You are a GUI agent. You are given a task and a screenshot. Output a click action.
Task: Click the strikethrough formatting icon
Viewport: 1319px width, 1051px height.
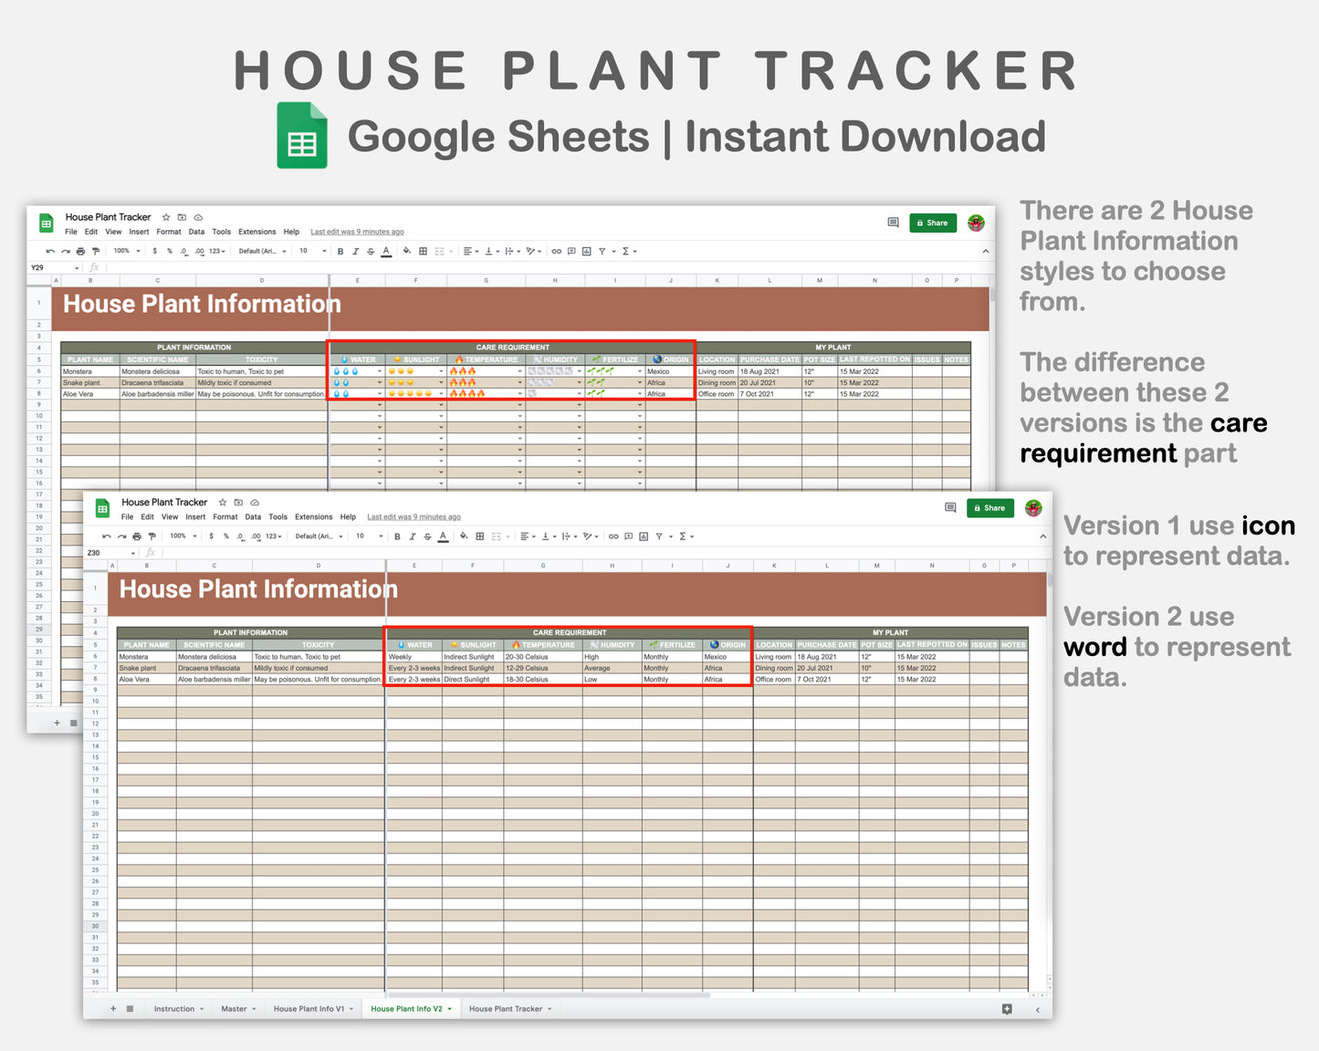pyautogui.click(x=425, y=536)
